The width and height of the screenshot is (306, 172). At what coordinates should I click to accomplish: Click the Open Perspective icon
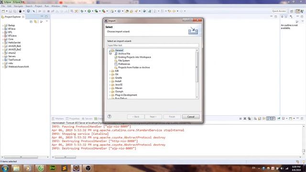[x=292, y=11]
